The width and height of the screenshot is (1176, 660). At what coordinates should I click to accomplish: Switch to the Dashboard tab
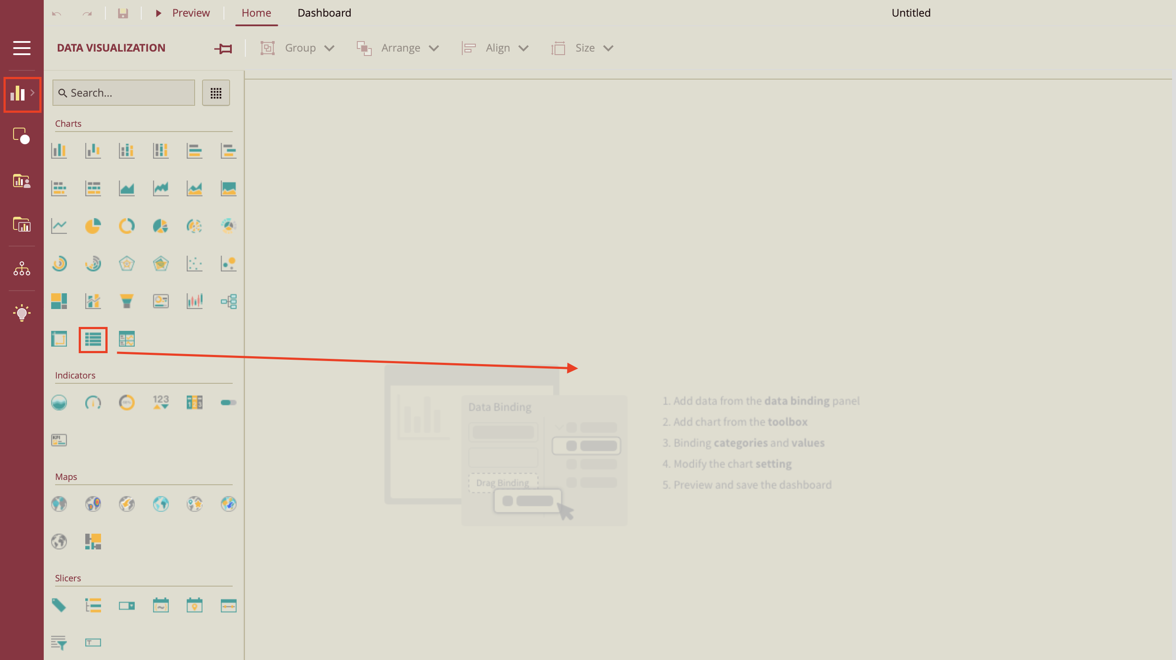pos(324,13)
